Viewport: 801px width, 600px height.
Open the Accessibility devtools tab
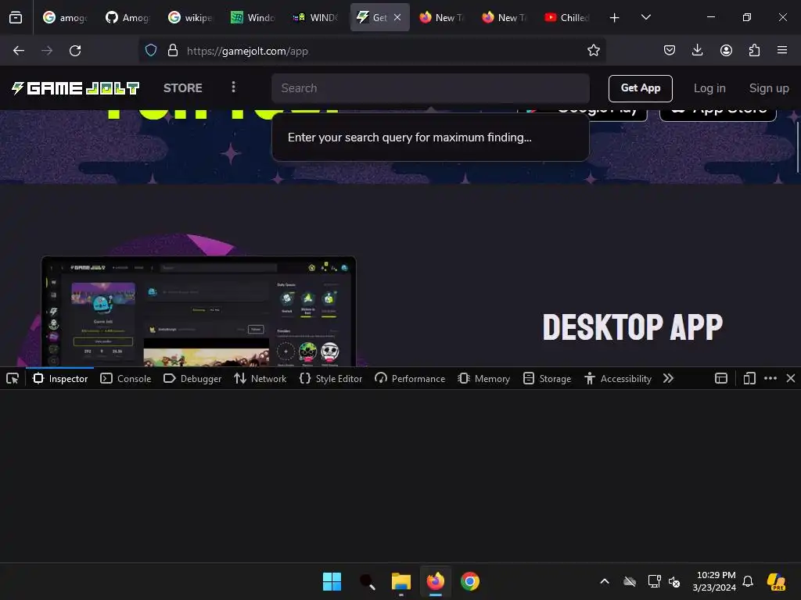pyautogui.click(x=618, y=379)
